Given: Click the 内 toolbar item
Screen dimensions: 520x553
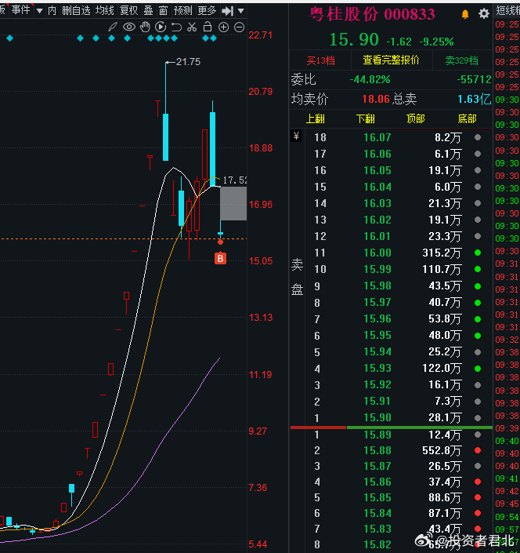Looking at the screenshot, I should [x=52, y=10].
